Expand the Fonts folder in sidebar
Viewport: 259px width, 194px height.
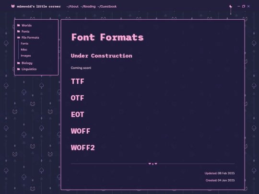[25, 32]
